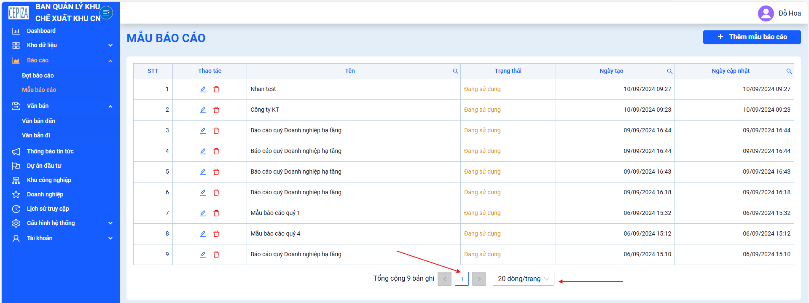Open Dashboard from the sidebar
The image size is (809, 303).
(41, 31)
